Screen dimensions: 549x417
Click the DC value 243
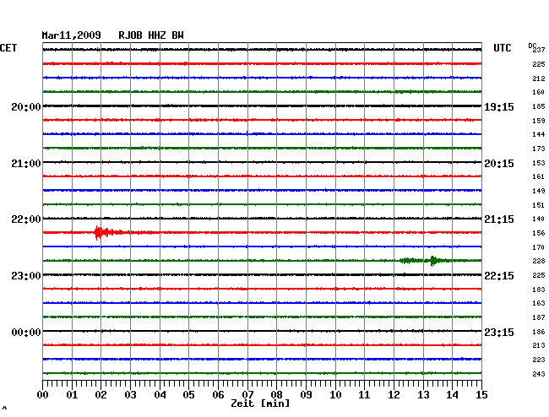[539, 374]
